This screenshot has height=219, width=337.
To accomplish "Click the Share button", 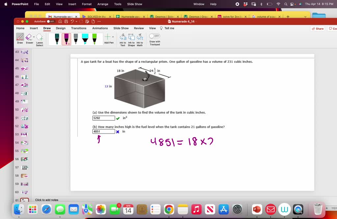I will tap(317, 28).
